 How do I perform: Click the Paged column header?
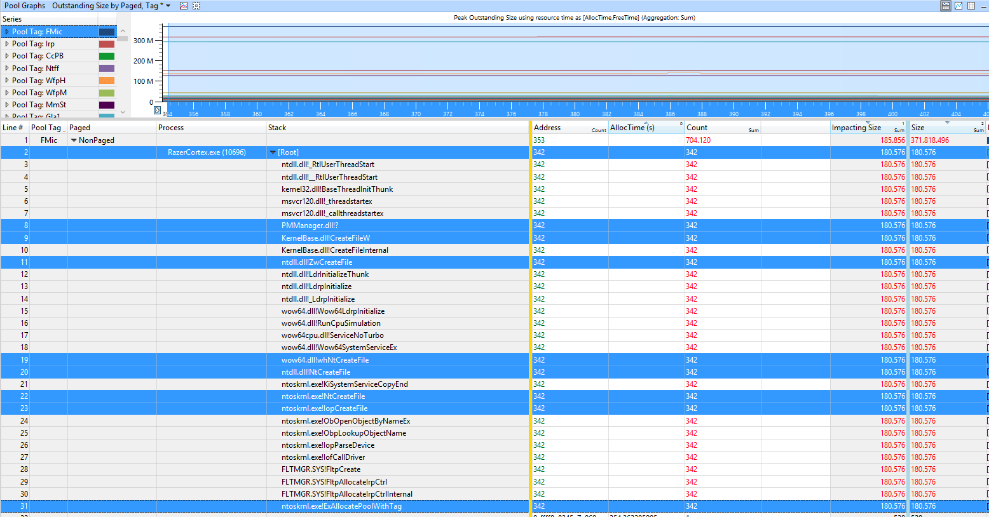[x=112, y=128]
